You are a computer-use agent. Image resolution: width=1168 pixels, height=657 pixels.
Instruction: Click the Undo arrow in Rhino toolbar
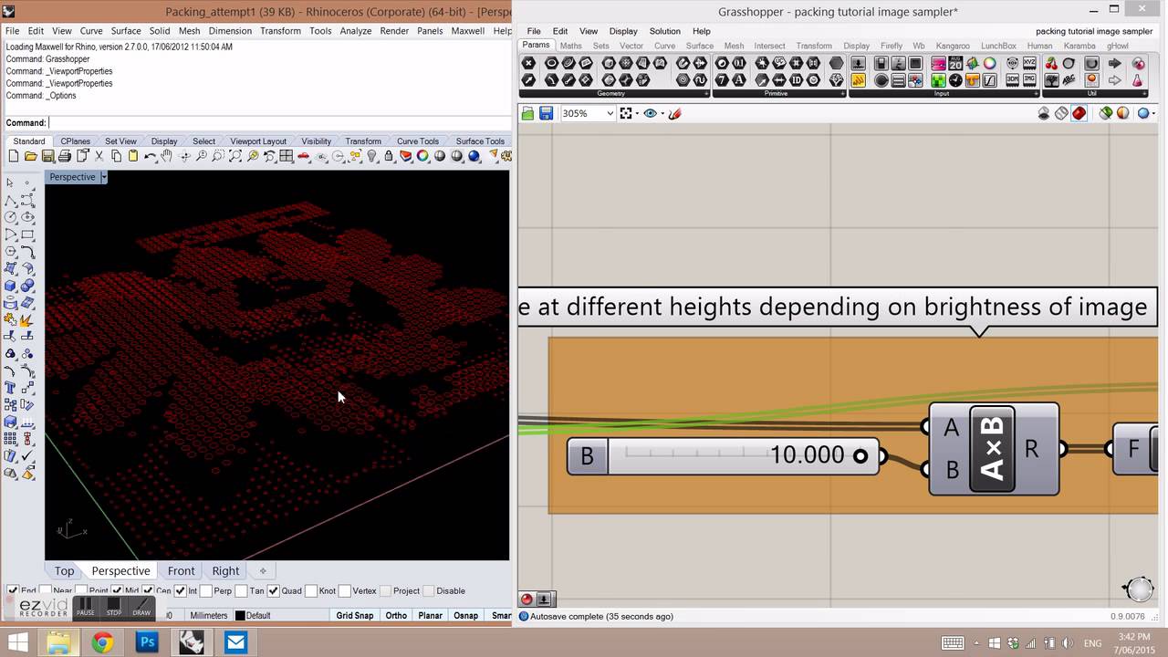click(150, 156)
